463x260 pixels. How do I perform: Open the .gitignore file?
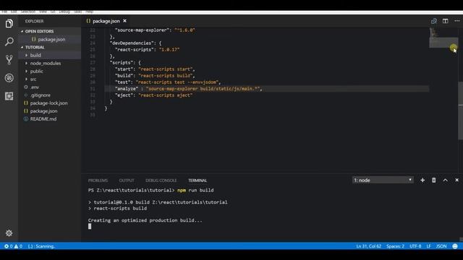pos(41,95)
